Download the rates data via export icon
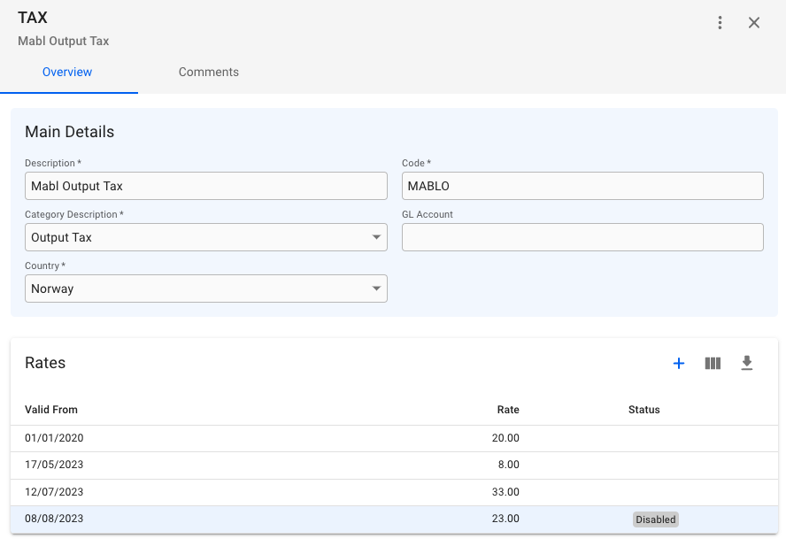Screen dimensions: 786x554 pyautogui.click(x=746, y=363)
